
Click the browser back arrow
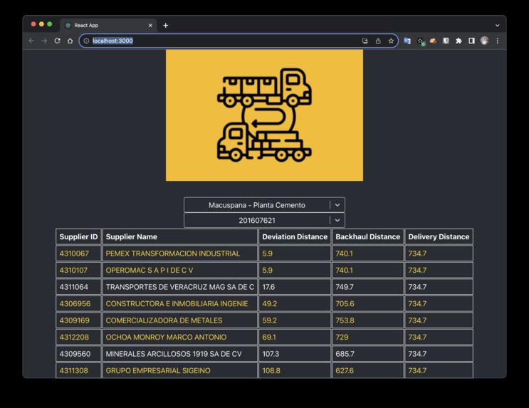click(x=32, y=41)
